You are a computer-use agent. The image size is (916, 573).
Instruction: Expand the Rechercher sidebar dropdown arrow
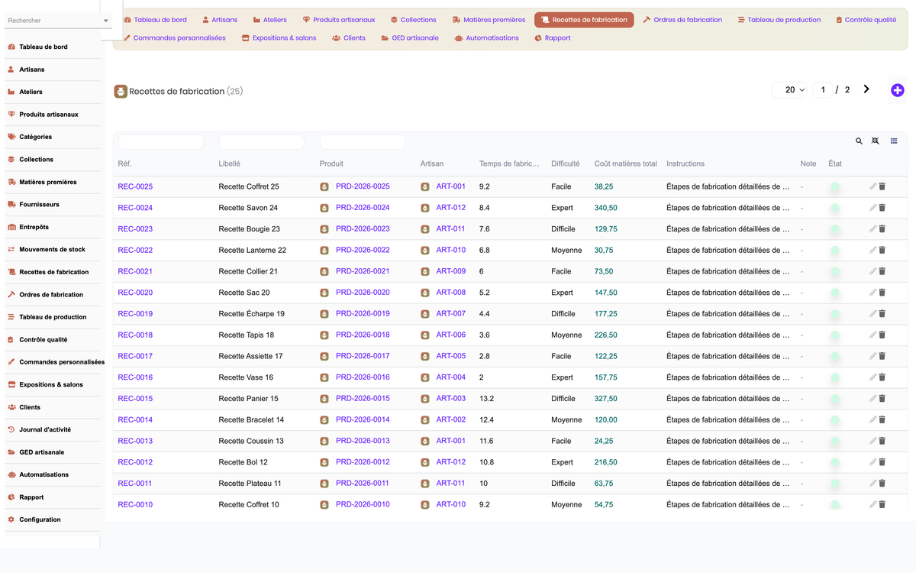coord(105,21)
